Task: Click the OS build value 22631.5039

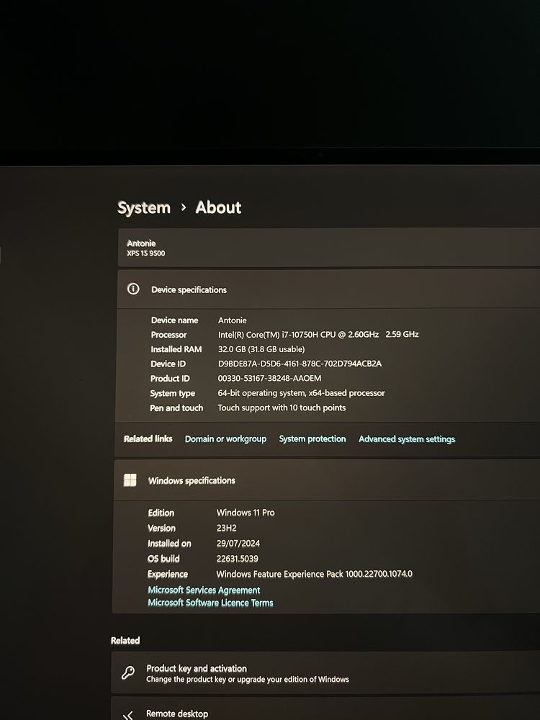Action: pyautogui.click(x=238, y=559)
